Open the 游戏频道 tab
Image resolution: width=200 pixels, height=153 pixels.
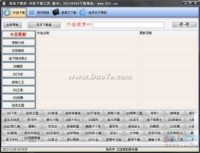39,12
